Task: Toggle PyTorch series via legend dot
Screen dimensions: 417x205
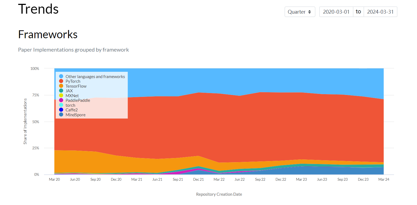Action: [61, 81]
